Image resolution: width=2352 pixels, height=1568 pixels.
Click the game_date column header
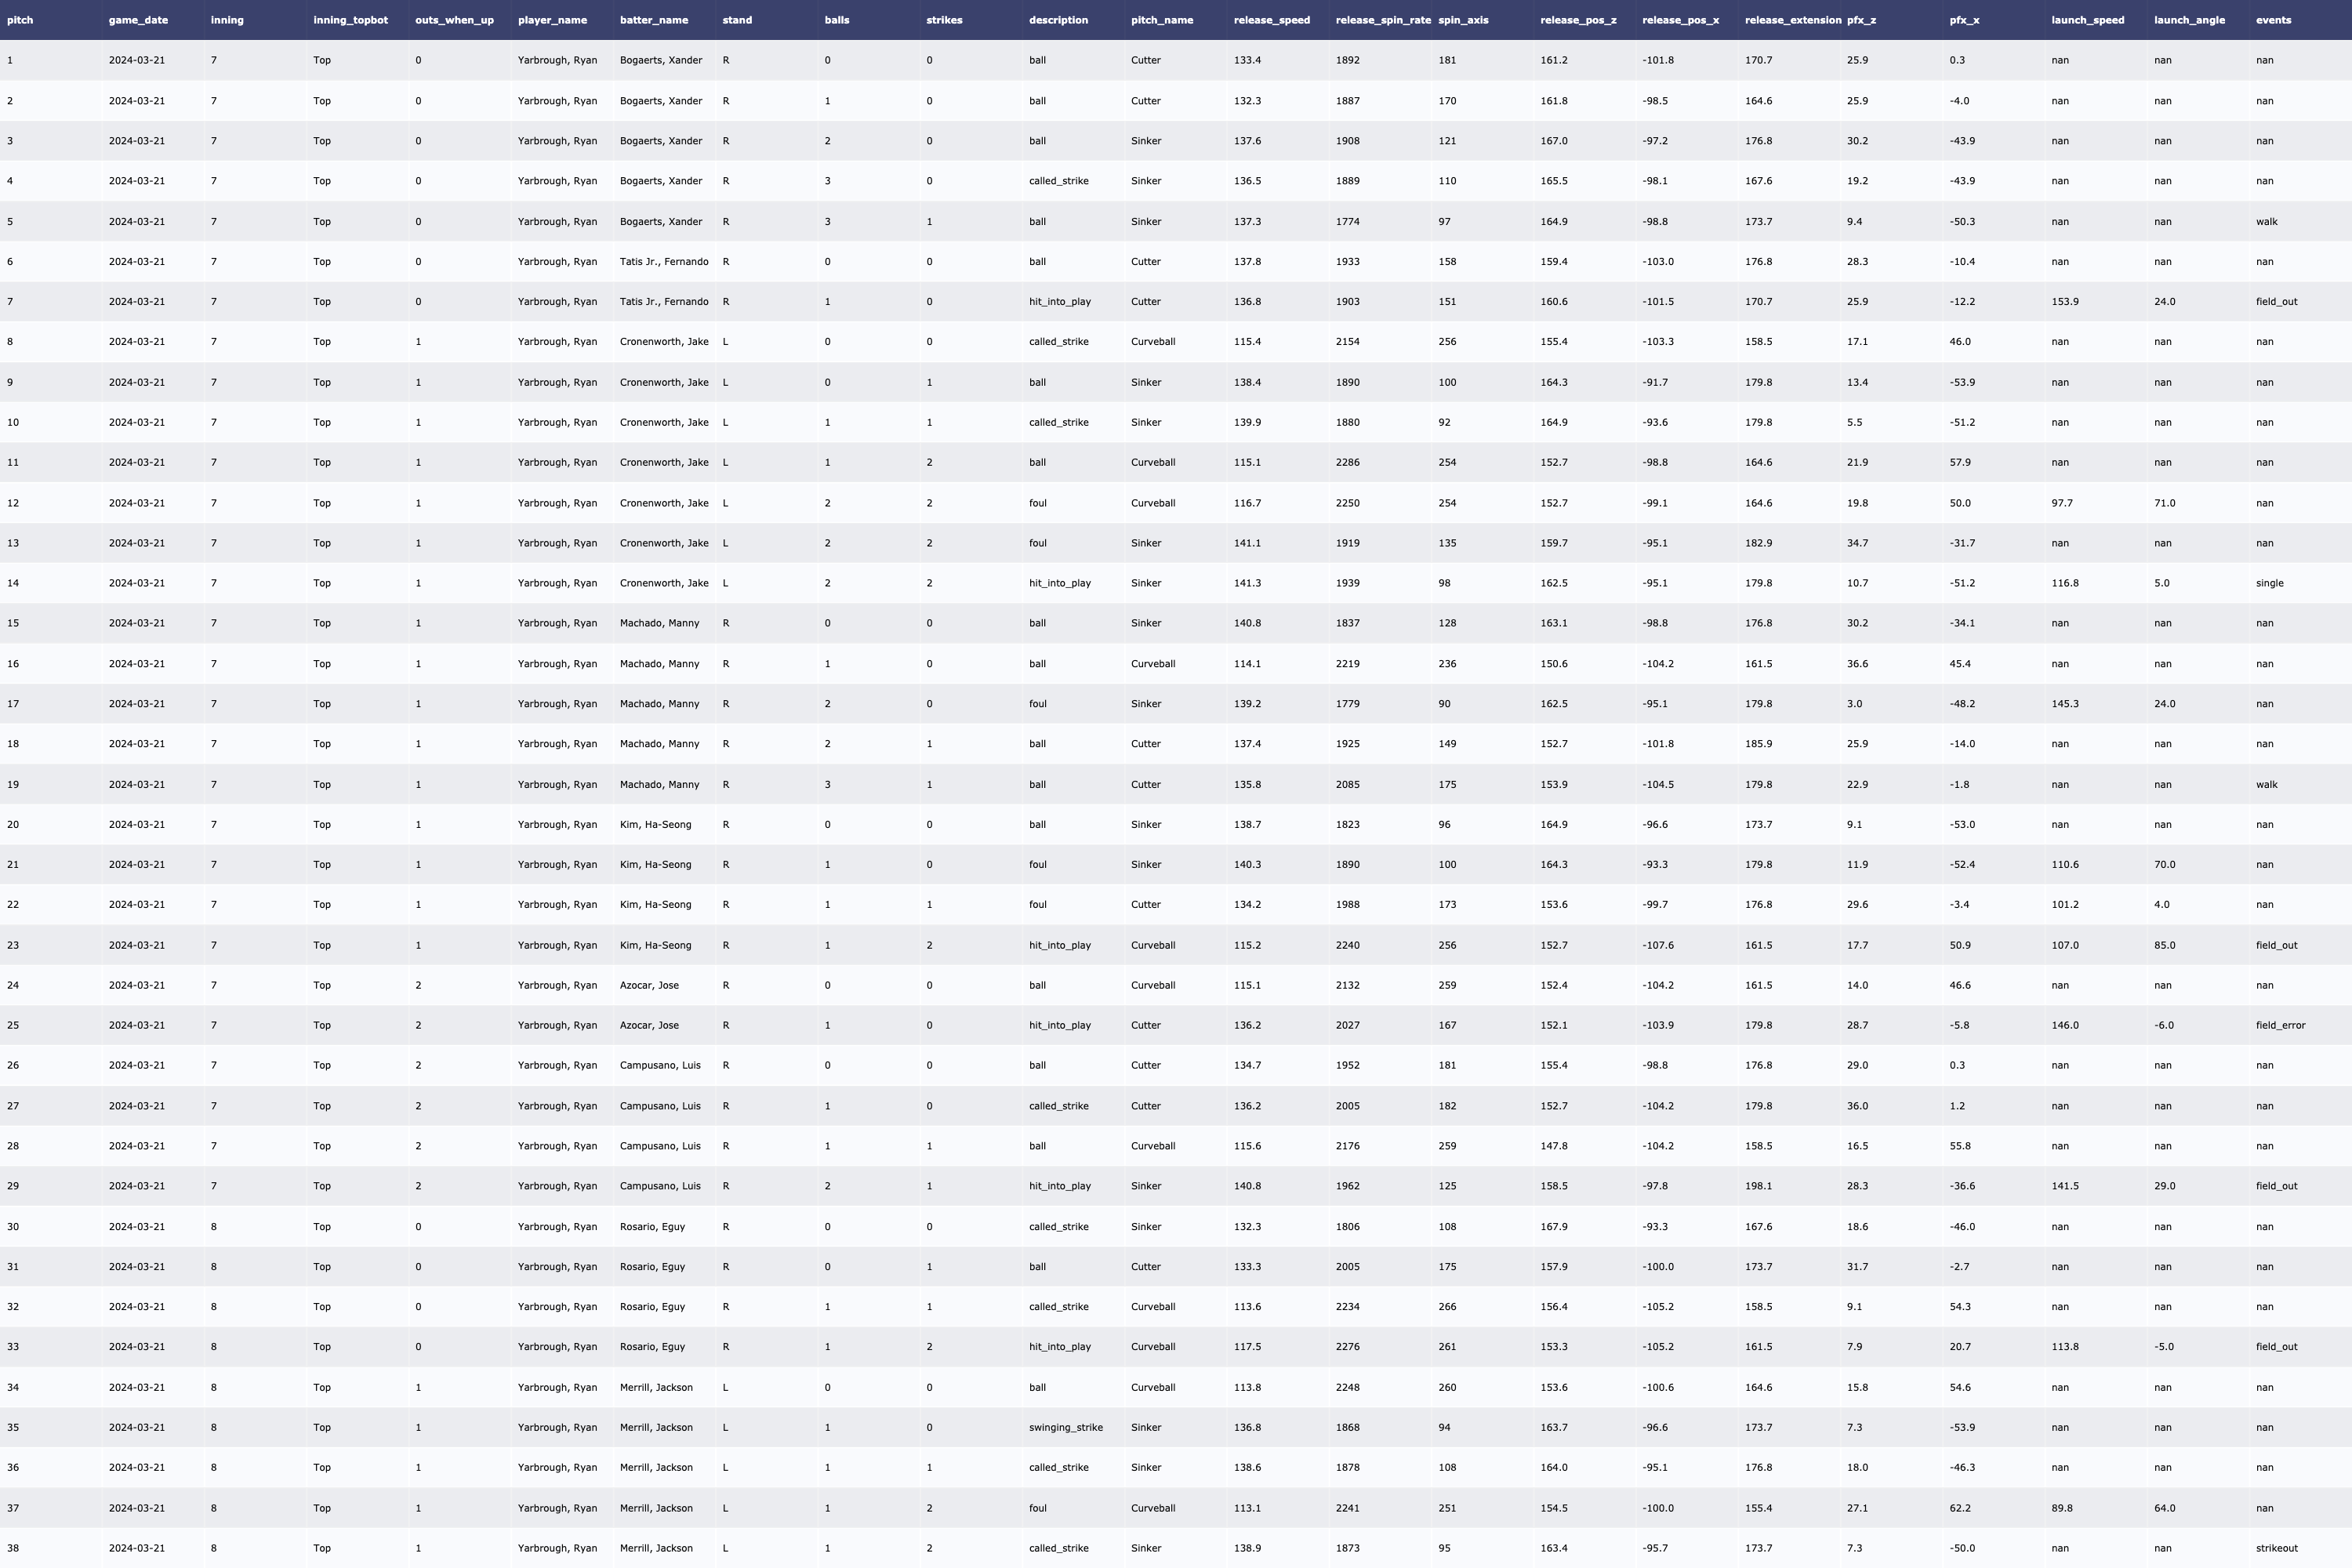(138, 20)
